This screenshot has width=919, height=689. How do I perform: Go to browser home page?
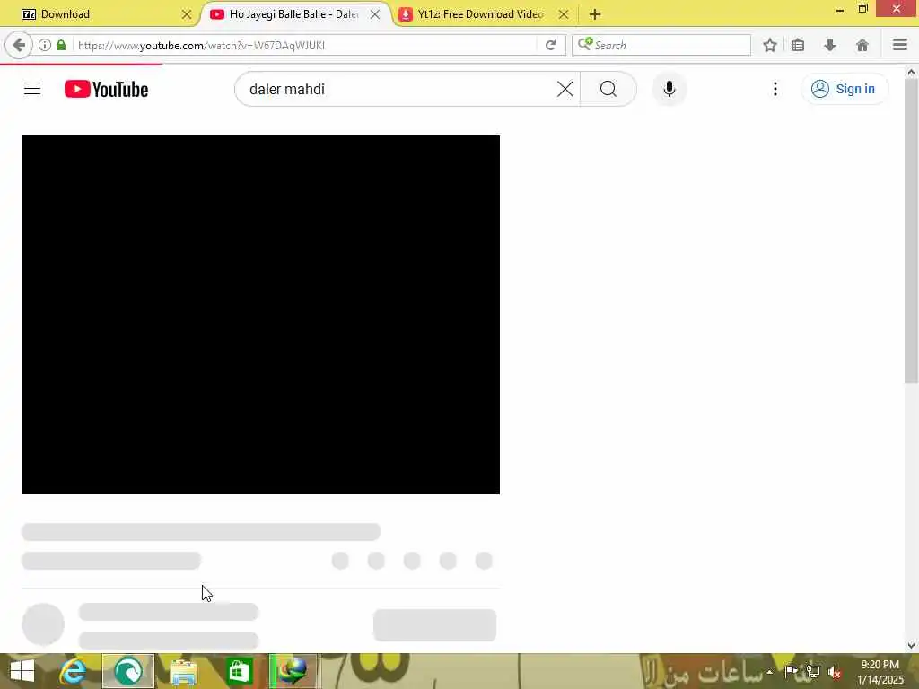862,45
